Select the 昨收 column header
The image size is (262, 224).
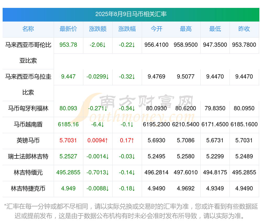point(244,29)
